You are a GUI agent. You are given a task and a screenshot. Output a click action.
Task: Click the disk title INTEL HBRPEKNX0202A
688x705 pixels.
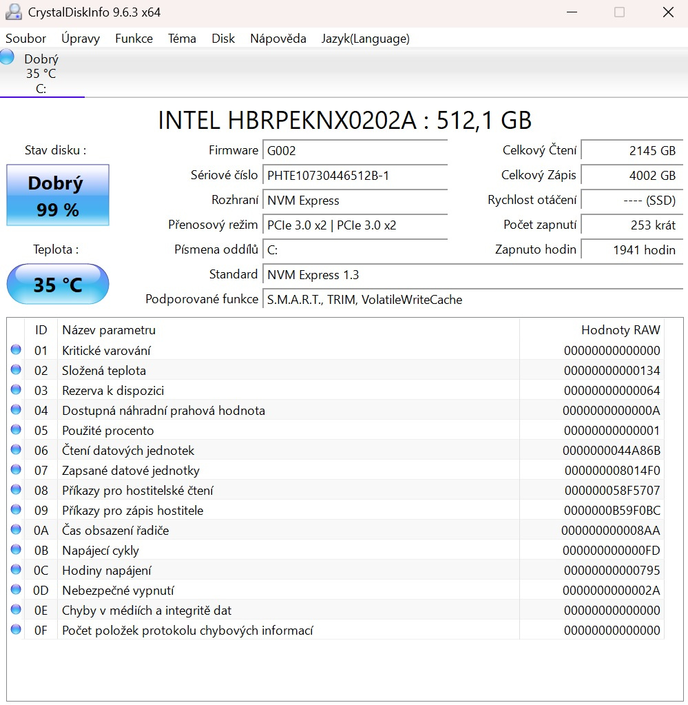(344, 121)
